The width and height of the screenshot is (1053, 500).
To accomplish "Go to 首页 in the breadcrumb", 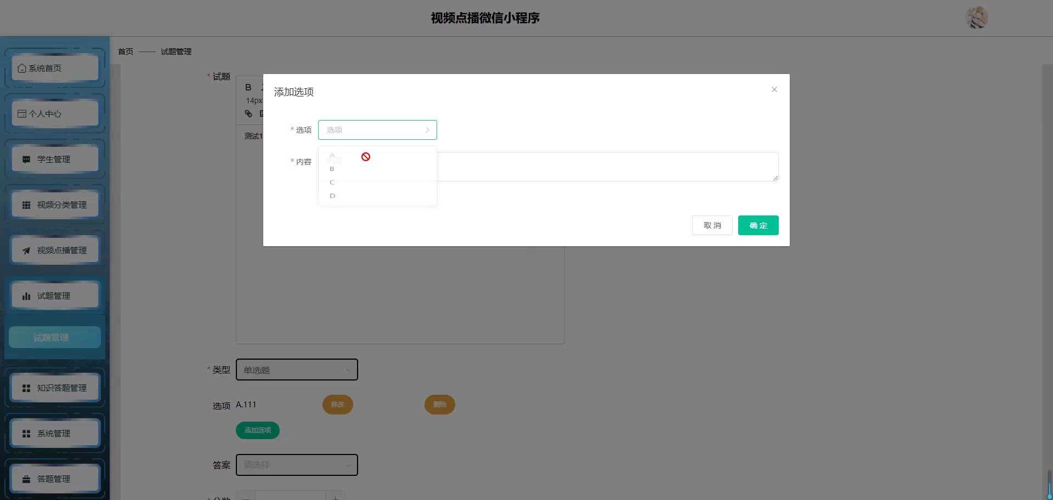I will click(x=126, y=52).
